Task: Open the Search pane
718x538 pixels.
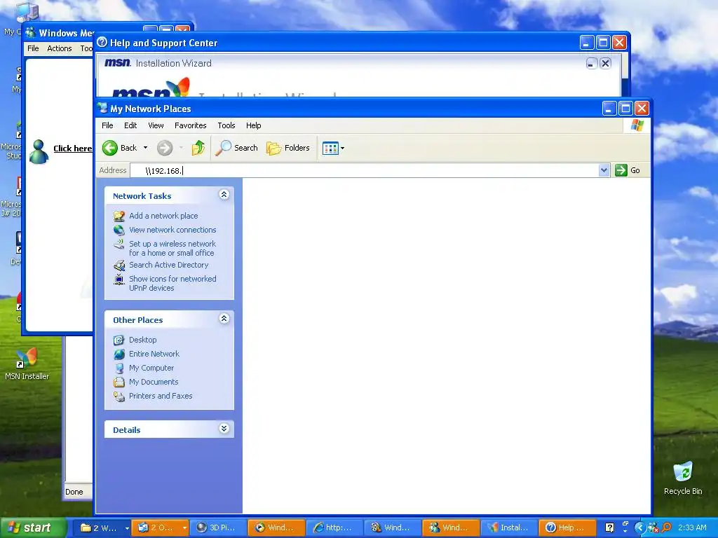Action: 237,148
